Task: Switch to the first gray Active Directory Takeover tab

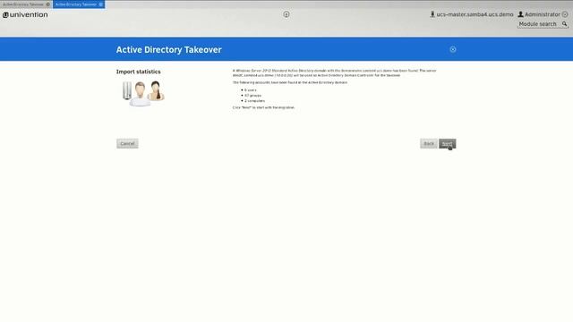Action: [x=23, y=4]
